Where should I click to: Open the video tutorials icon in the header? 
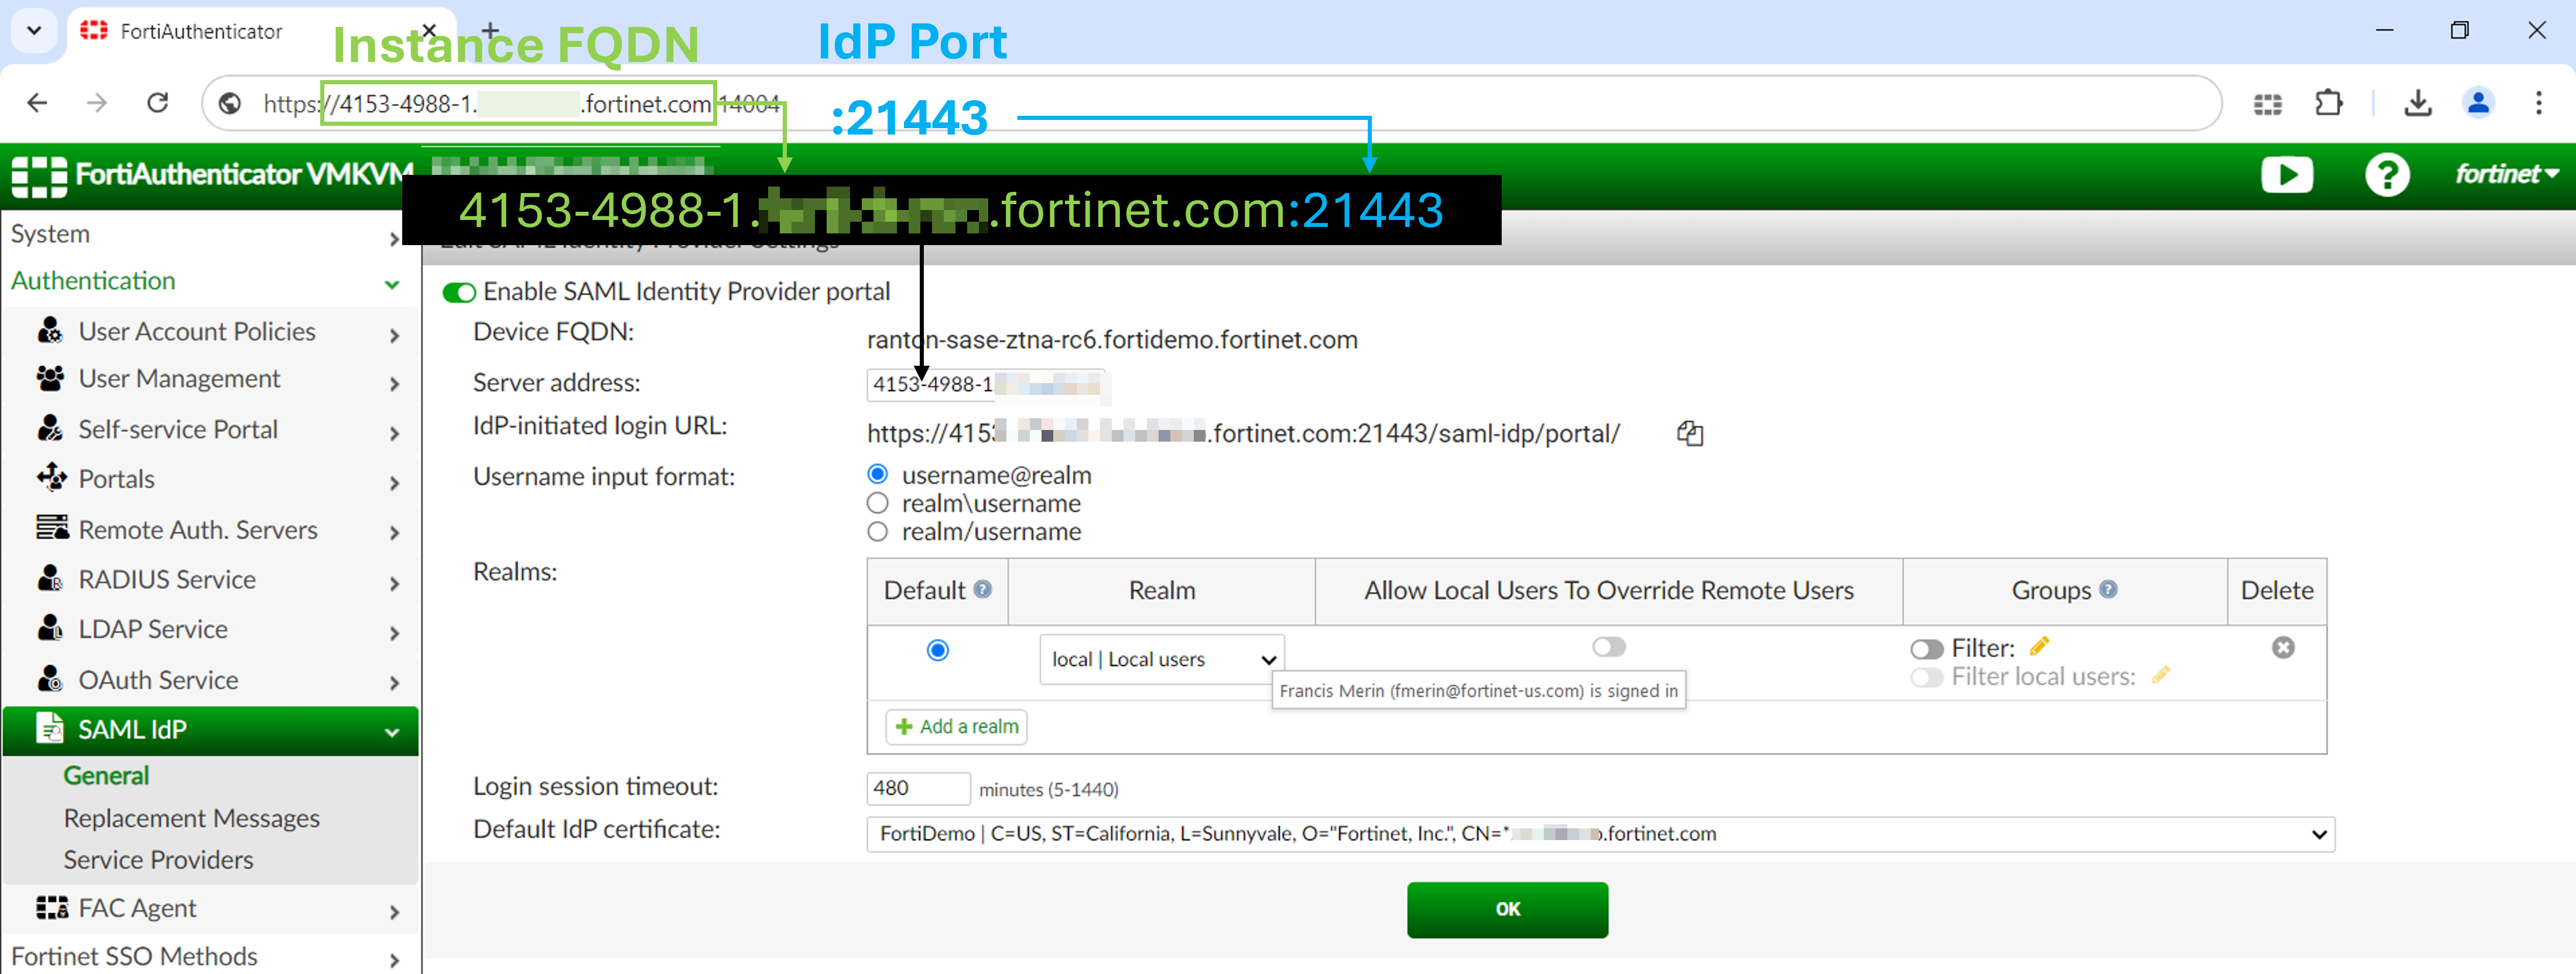point(2288,175)
